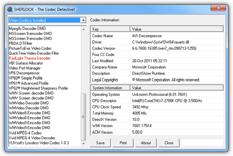Click the Operating System row label
Image resolution: width=233 pixels, height=156 pixels.
click(x=106, y=94)
